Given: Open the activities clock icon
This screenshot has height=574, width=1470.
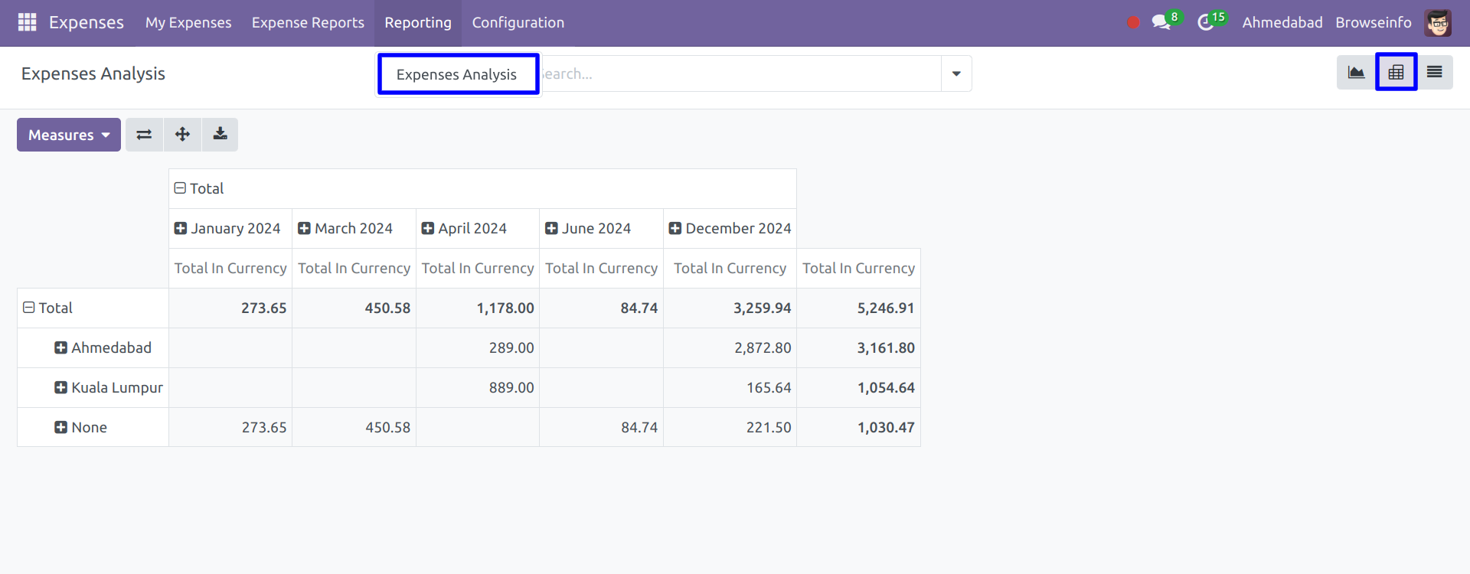Looking at the screenshot, I should point(1206,22).
